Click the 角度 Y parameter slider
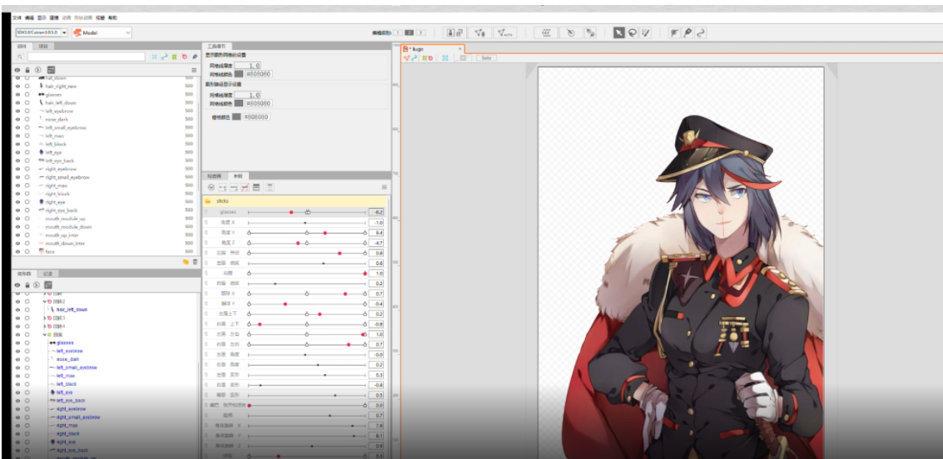The image size is (943, 459). [307, 233]
